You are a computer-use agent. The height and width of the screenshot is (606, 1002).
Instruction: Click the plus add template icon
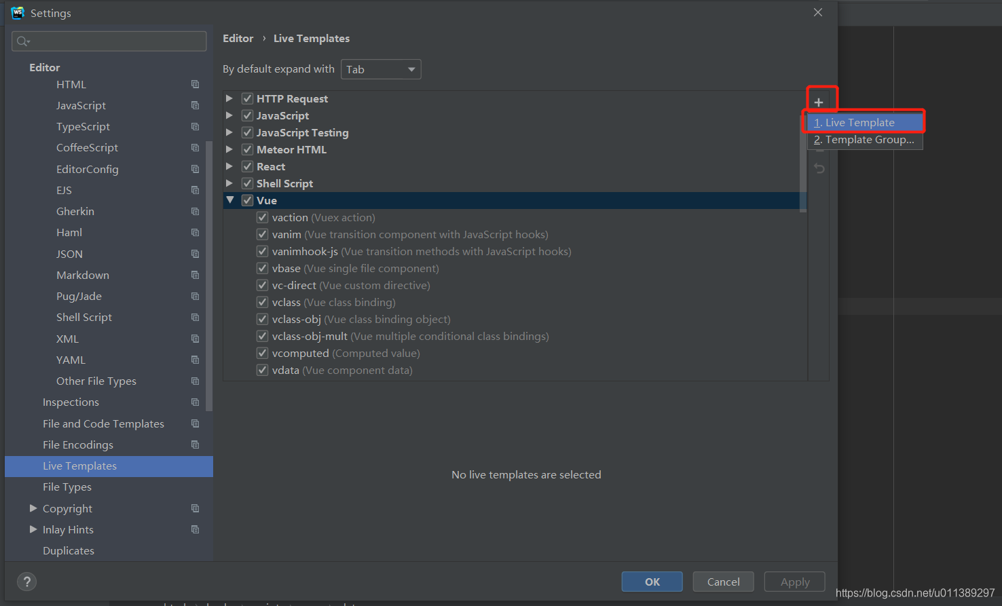(x=819, y=102)
